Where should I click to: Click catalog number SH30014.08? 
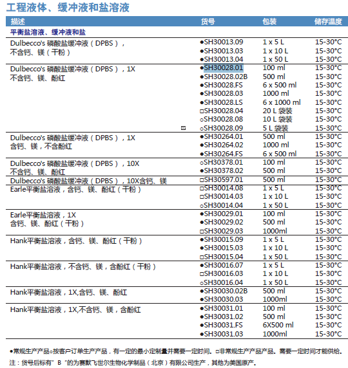point(224,188)
